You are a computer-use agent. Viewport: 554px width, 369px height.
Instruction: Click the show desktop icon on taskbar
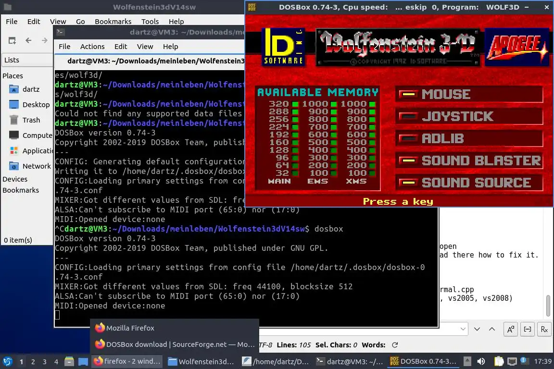click(x=83, y=362)
